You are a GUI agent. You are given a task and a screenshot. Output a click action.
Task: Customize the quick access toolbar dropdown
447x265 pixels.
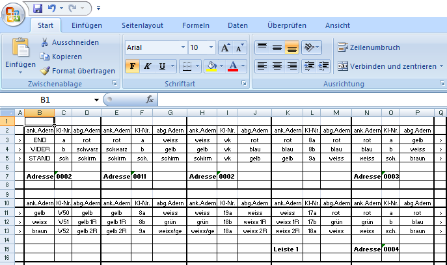pos(98,8)
